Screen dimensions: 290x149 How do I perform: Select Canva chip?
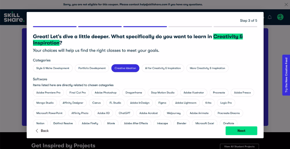(x=96, y=103)
